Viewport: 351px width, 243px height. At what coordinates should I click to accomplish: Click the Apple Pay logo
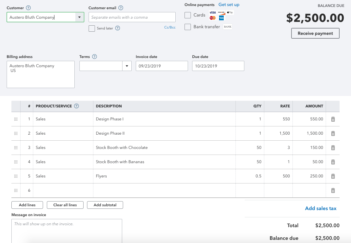pos(230,12)
